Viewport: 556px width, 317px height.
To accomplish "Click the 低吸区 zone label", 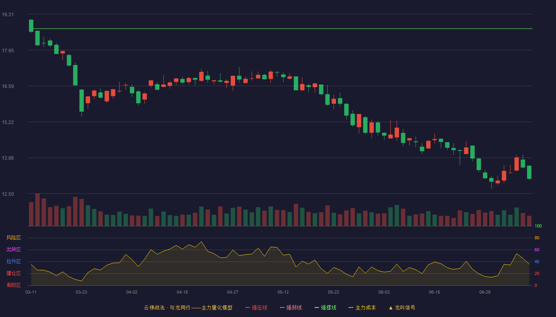I will tap(14, 285).
